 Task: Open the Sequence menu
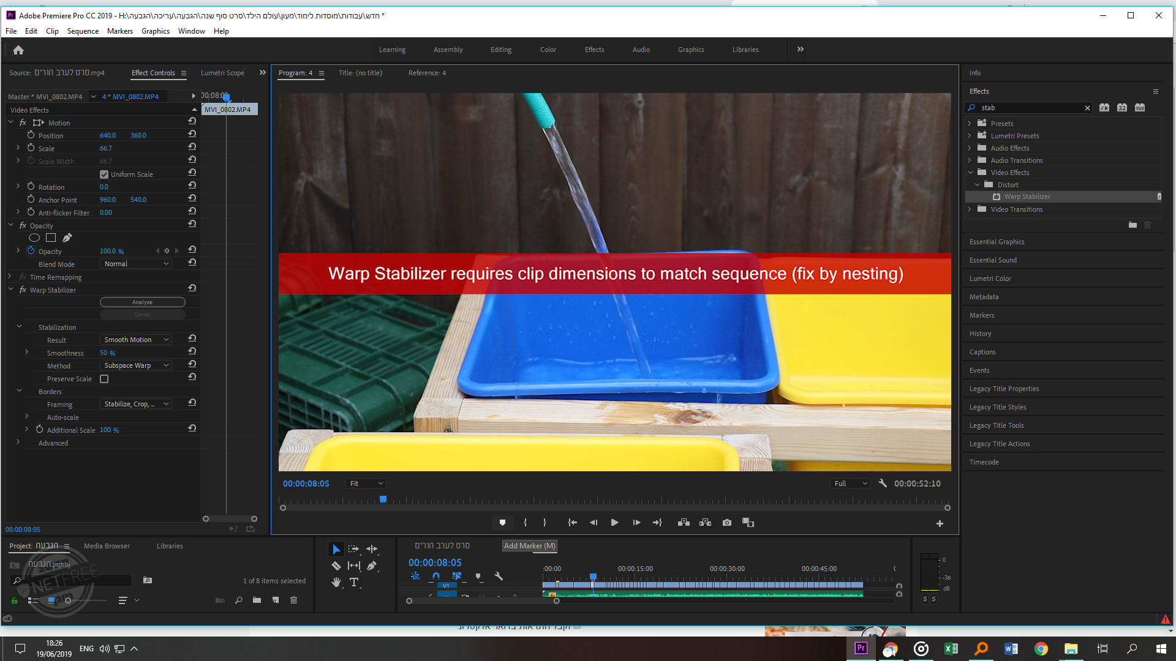[83, 31]
